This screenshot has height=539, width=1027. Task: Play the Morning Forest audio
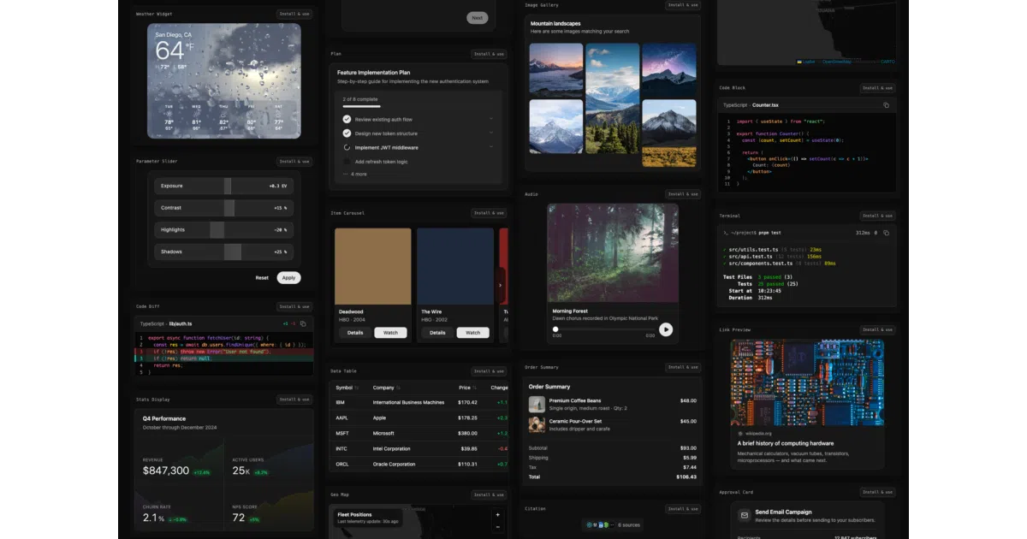(x=666, y=329)
